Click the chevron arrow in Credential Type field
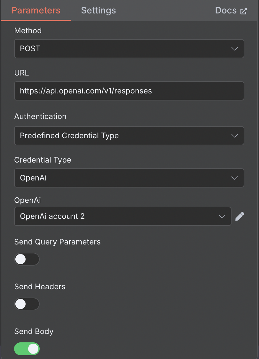Image resolution: width=259 pixels, height=359 pixels. pos(234,178)
